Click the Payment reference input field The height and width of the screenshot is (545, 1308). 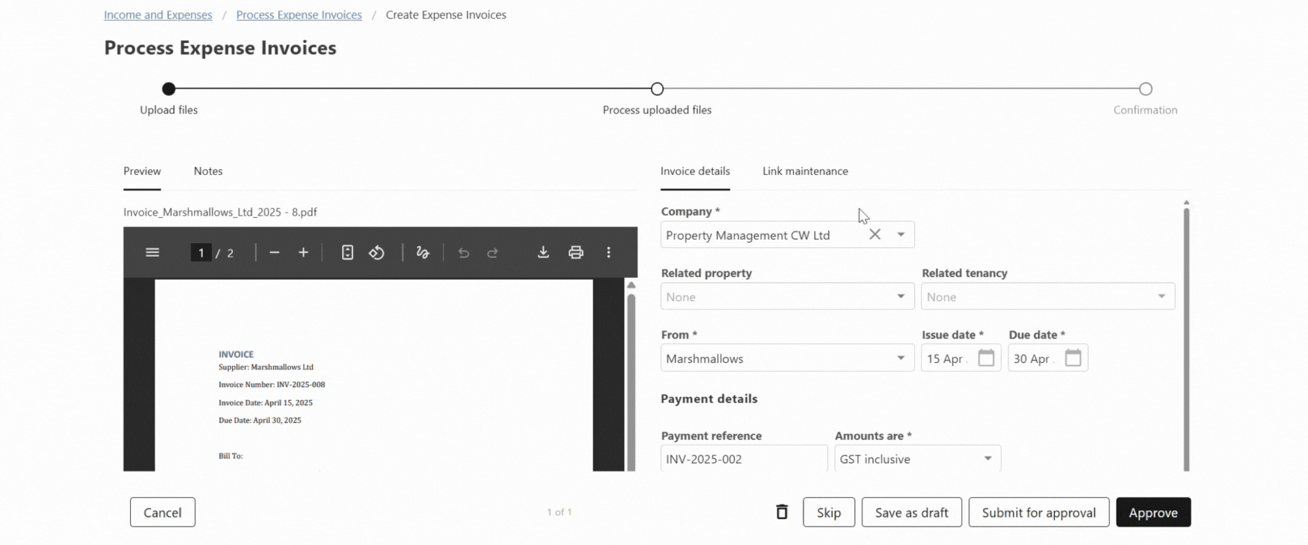(x=743, y=458)
